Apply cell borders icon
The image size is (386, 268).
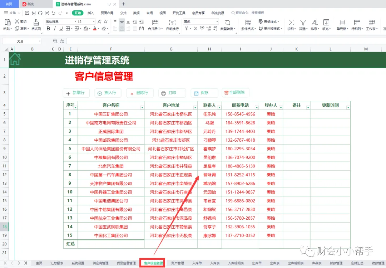coord(68,29)
